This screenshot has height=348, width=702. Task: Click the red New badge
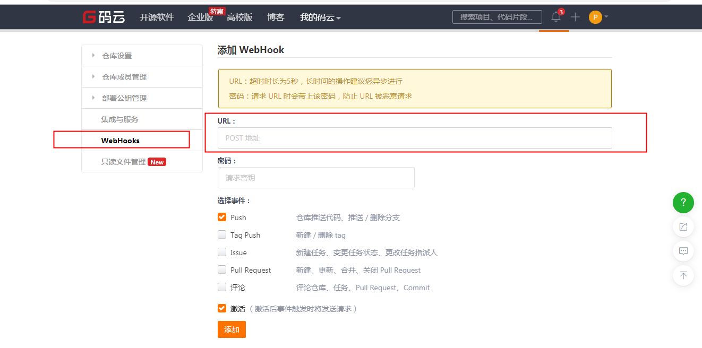pyautogui.click(x=157, y=162)
